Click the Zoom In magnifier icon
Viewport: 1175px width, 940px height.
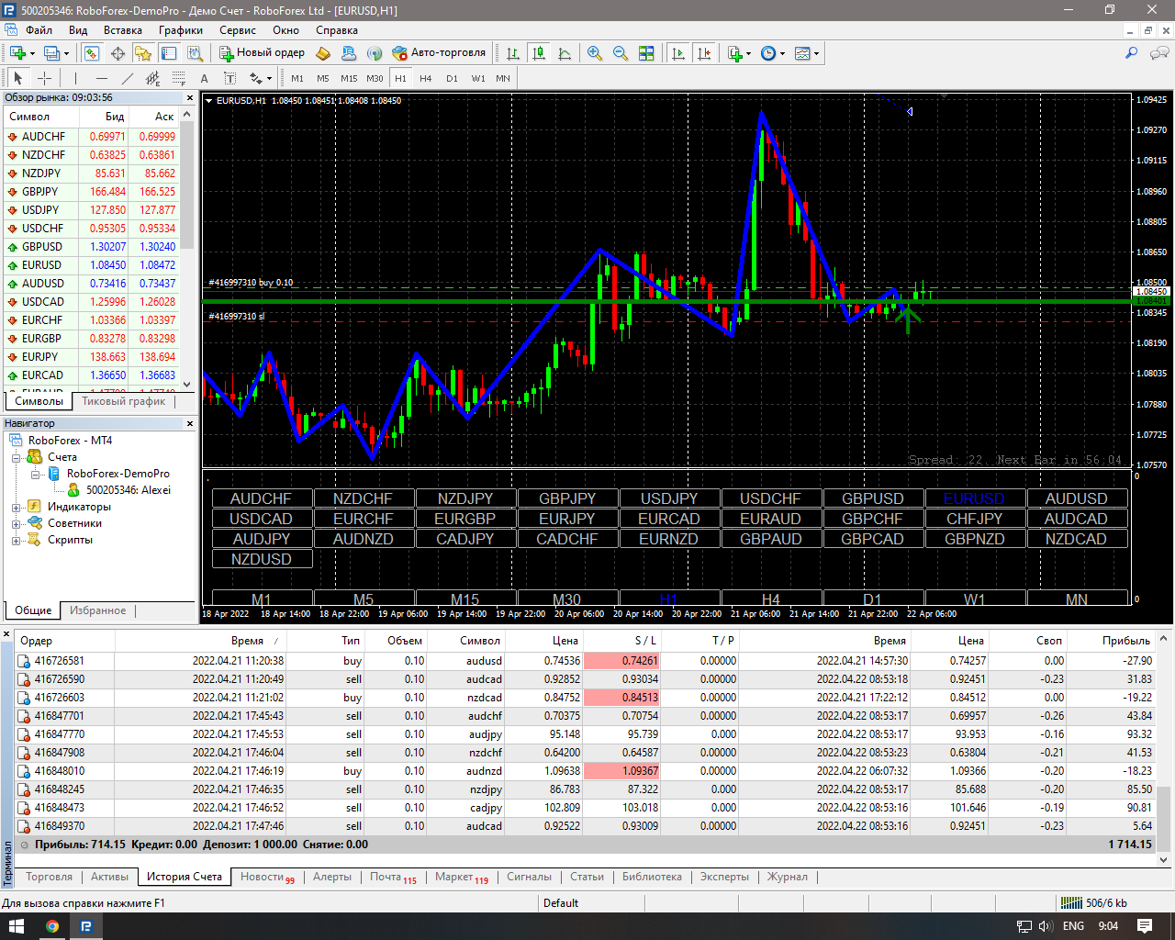[x=595, y=53]
